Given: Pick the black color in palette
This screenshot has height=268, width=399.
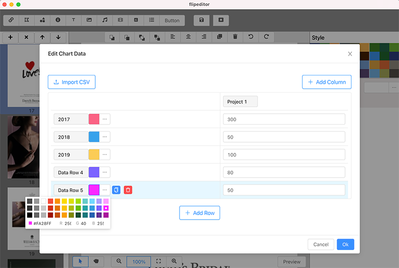Looking at the screenshot, I should pyautogui.click(x=30, y=215).
